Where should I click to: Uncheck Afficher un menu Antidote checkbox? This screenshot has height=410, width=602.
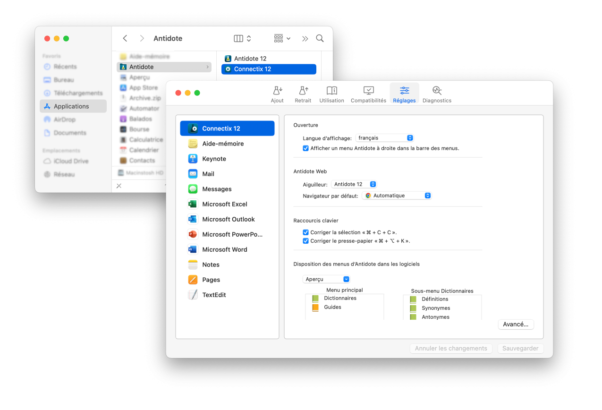[305, 148]
